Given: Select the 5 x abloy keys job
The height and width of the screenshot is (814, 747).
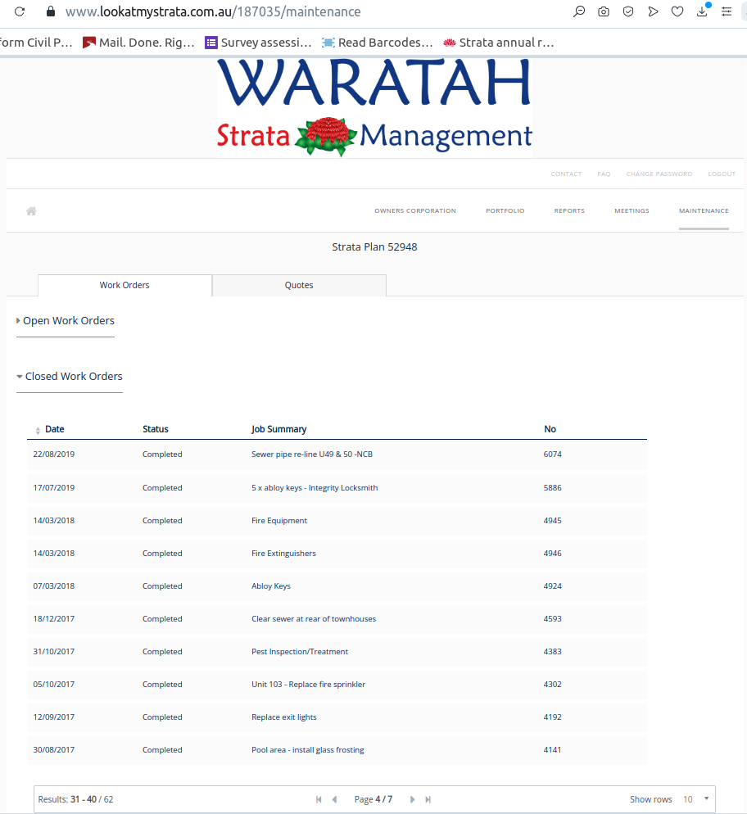Looking at the screenshot, I should (315, 488).
